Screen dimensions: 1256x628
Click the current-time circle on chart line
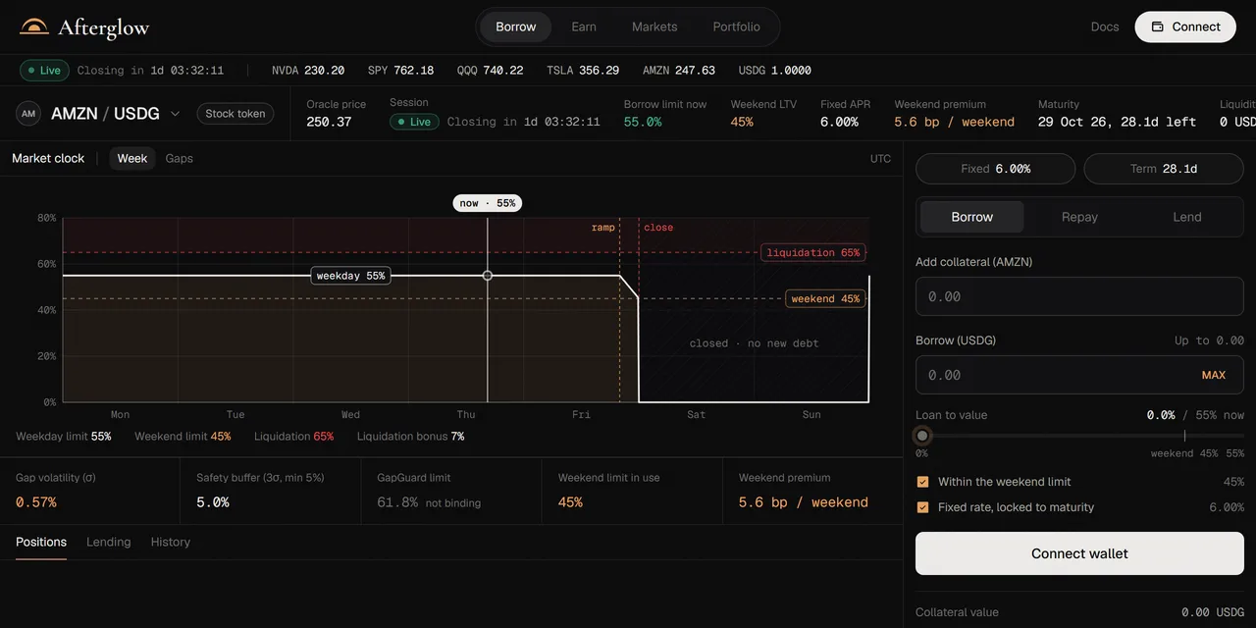click(x=488, y=276)
